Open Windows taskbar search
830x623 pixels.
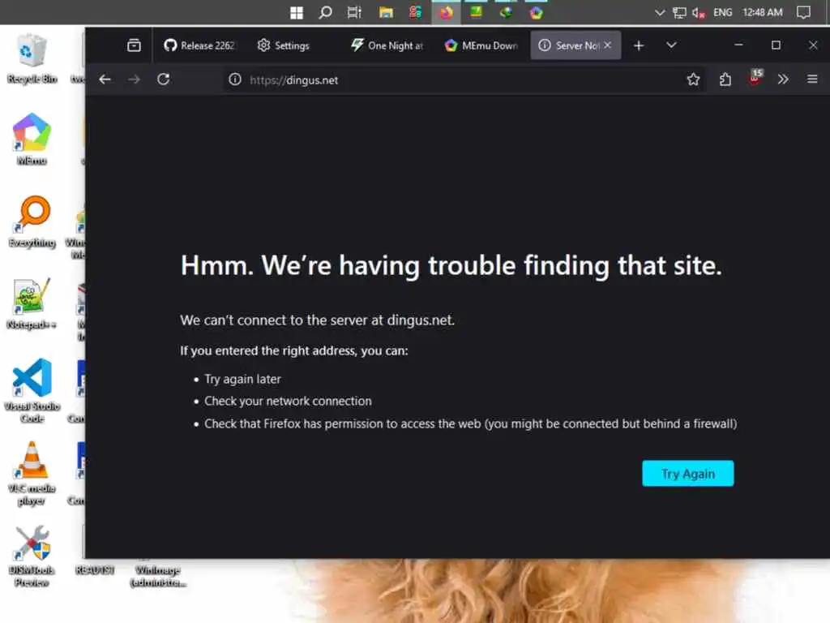(325, 12)
